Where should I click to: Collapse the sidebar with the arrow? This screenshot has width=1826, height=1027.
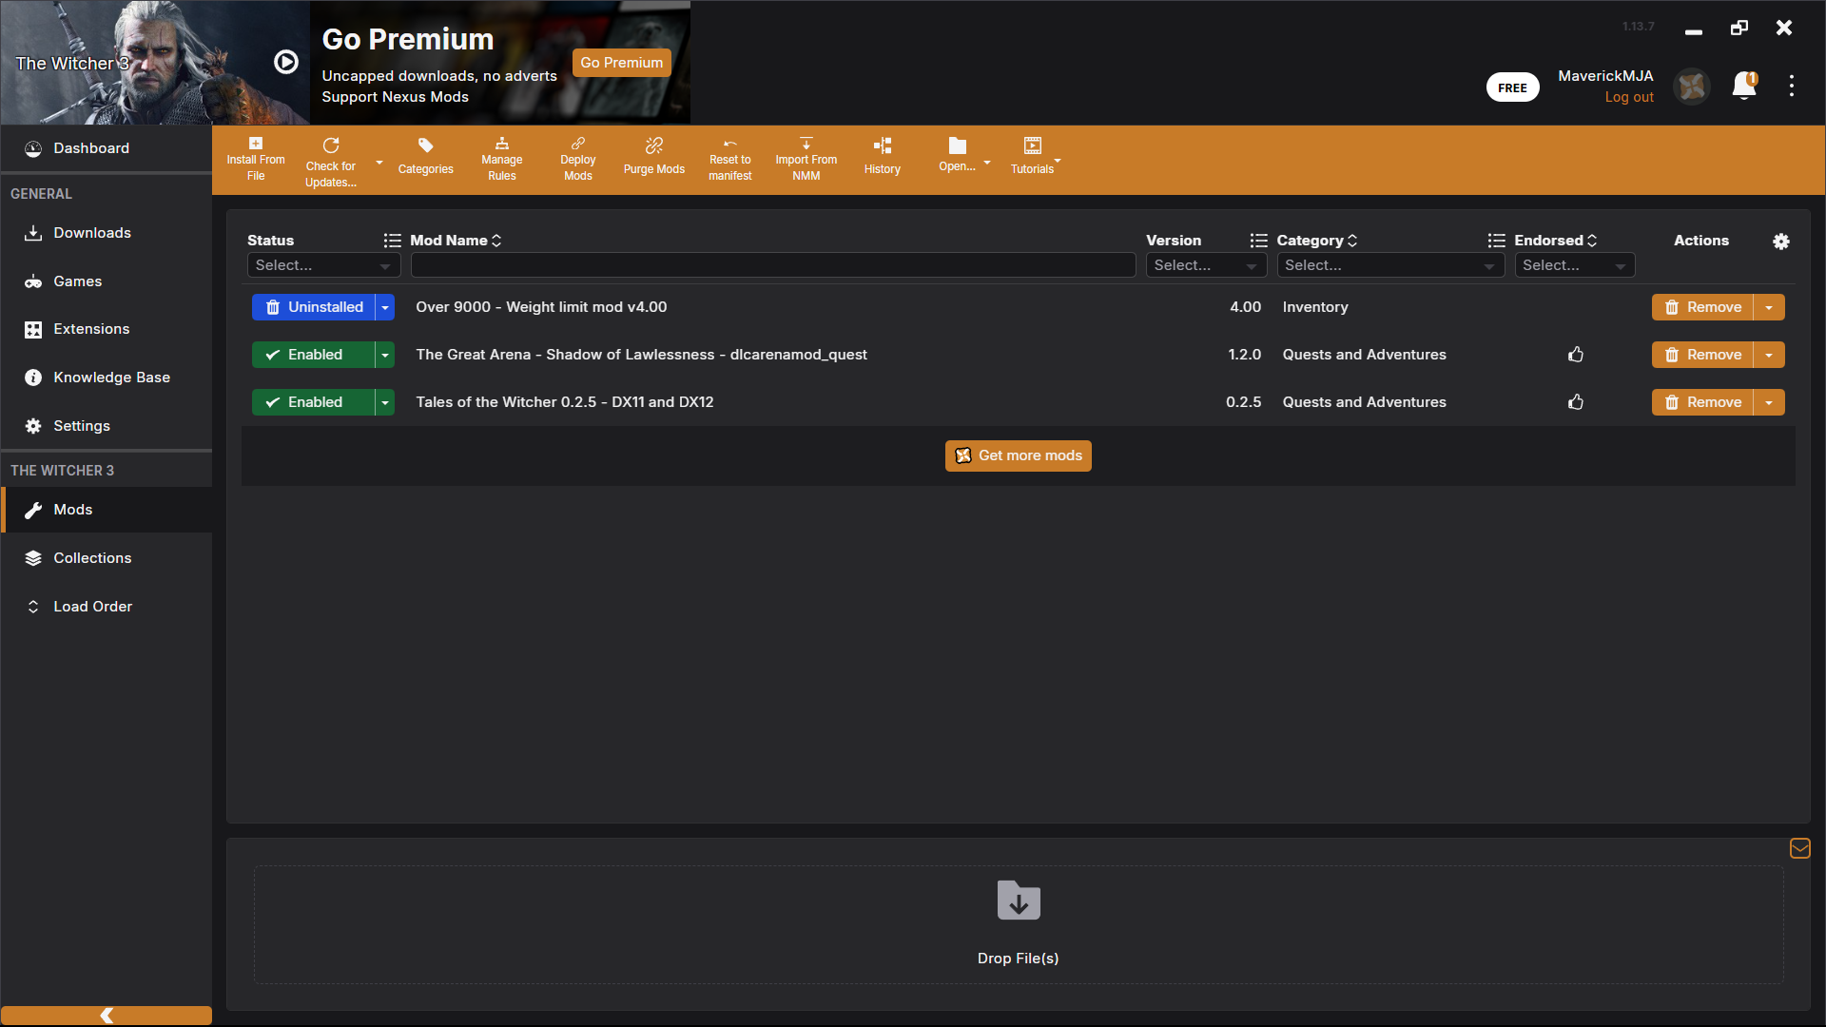click(107, 1015)
